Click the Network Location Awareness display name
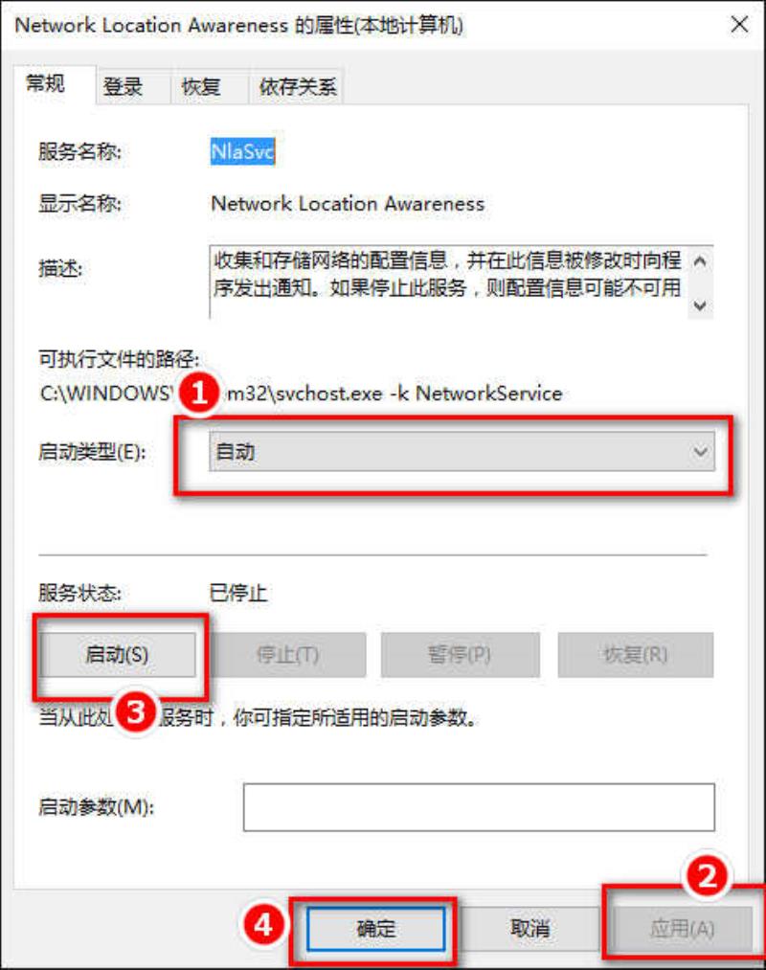The width and height of the screenshot is (766, 970). [348, 204]
